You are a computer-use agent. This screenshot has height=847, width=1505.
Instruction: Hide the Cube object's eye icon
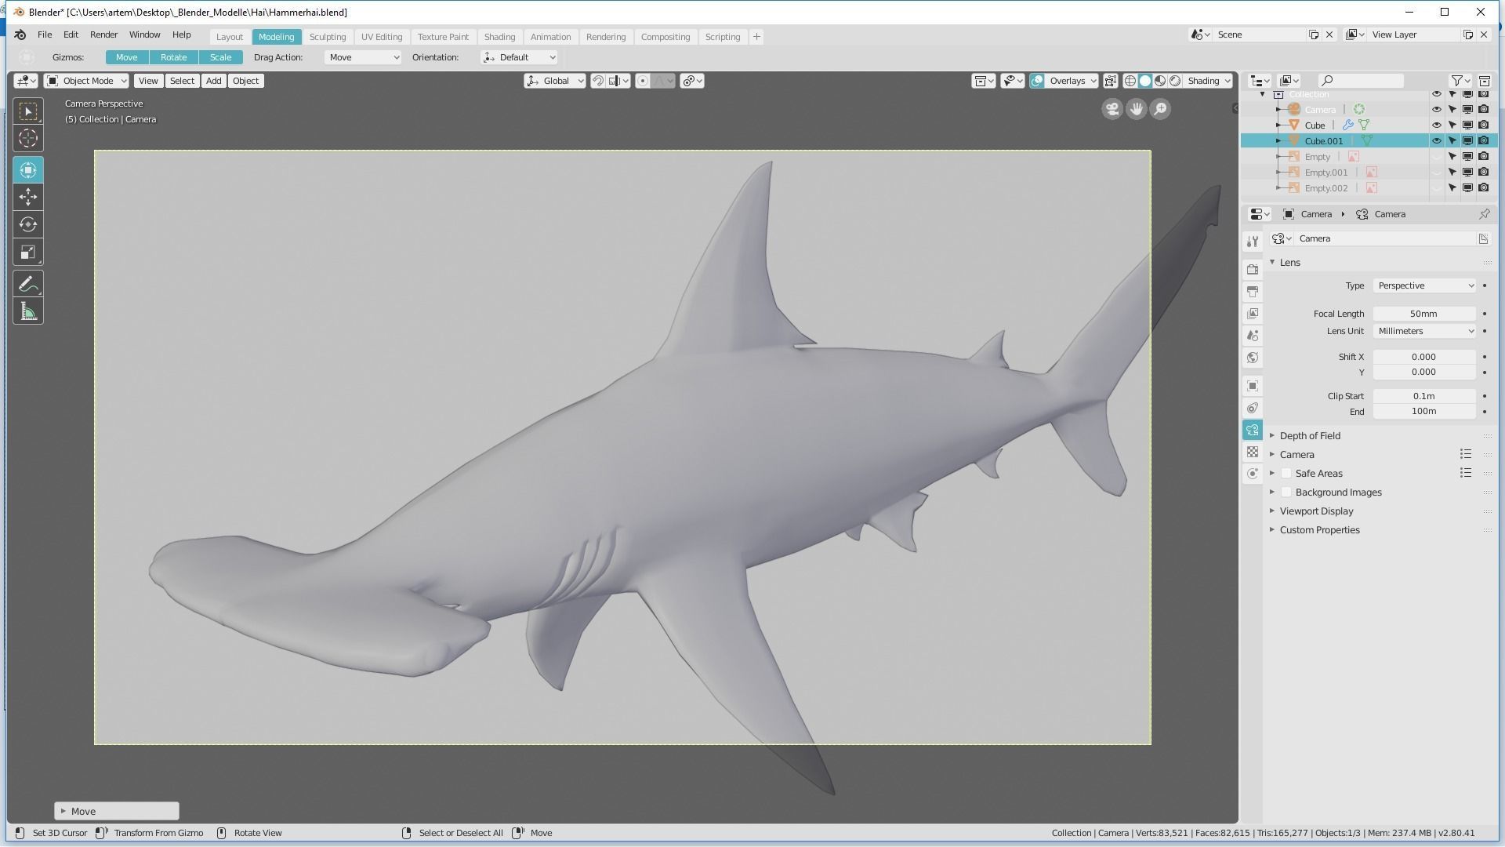click(x=1436, y=125)
